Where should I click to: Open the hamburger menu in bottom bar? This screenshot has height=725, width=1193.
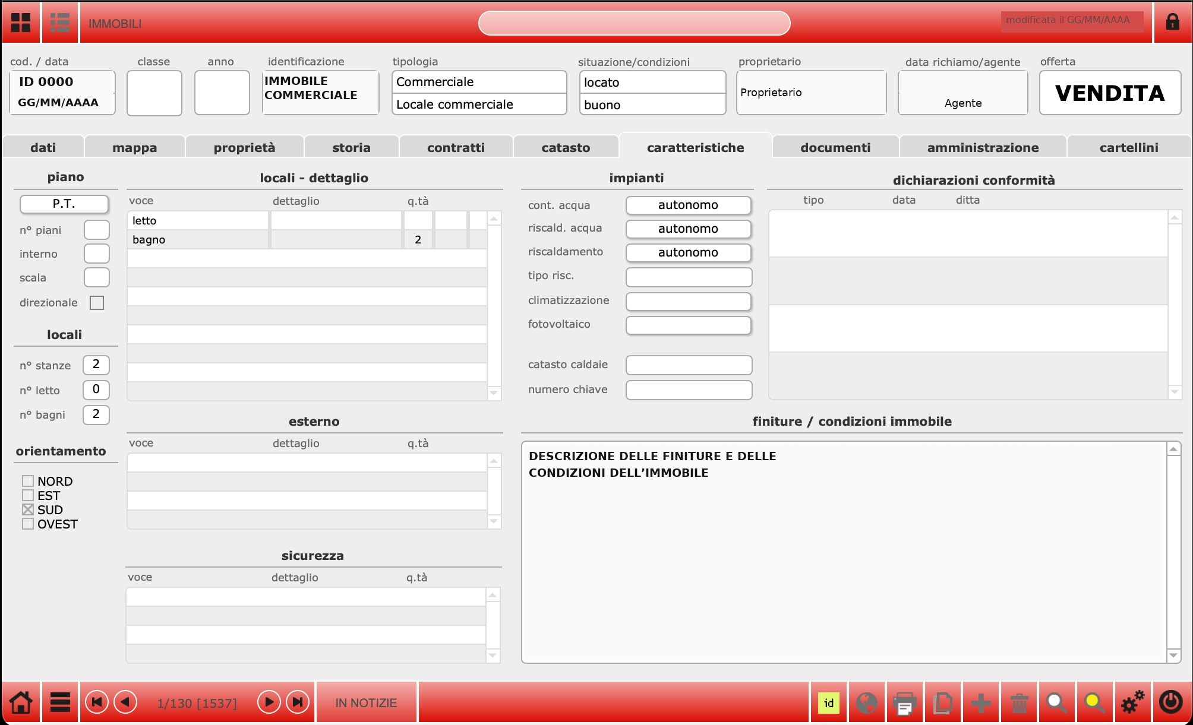[60, 702]
